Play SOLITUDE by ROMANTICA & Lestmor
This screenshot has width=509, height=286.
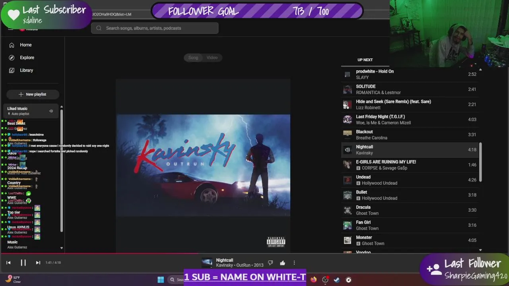(x=410, y=89)
